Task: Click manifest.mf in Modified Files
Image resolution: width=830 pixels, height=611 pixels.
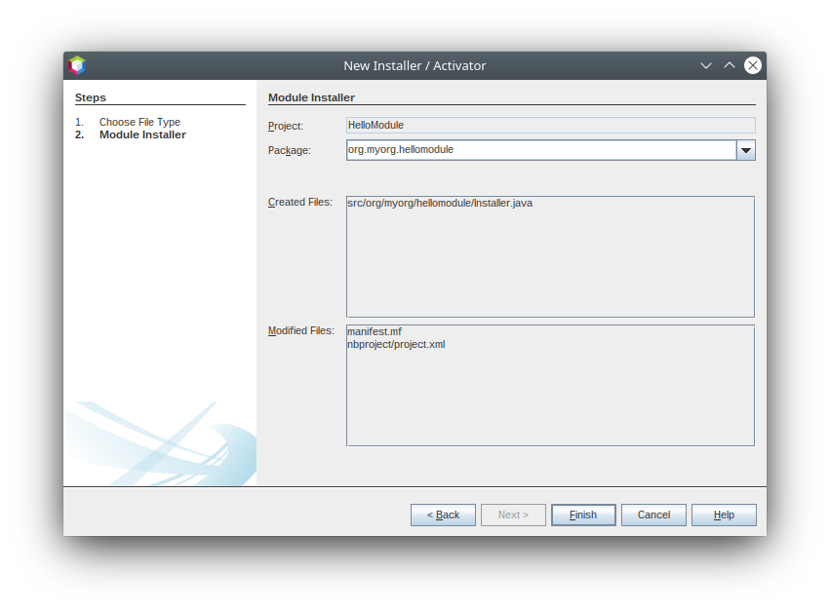Action: coord(375,331)
